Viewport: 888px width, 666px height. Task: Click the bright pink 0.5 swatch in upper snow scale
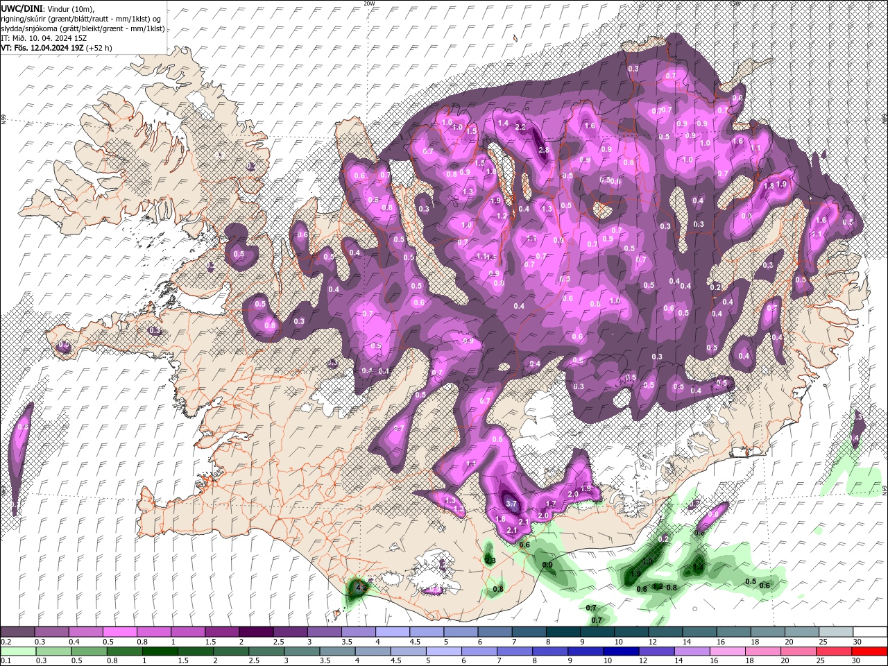119,632
